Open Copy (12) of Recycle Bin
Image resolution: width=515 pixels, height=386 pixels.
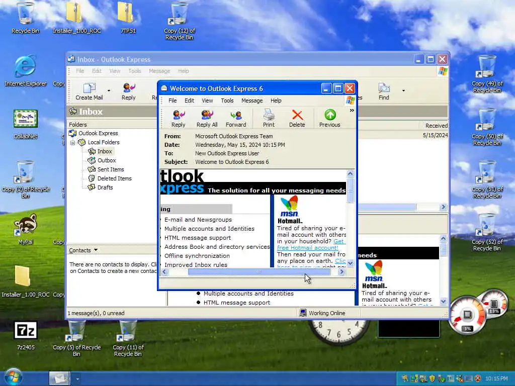click(180, 21)
